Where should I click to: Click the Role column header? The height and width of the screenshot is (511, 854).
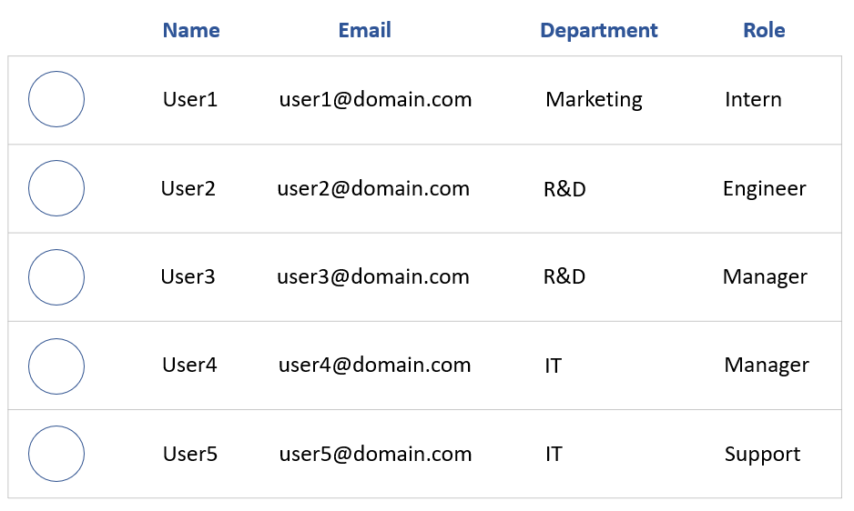point(764,30)
